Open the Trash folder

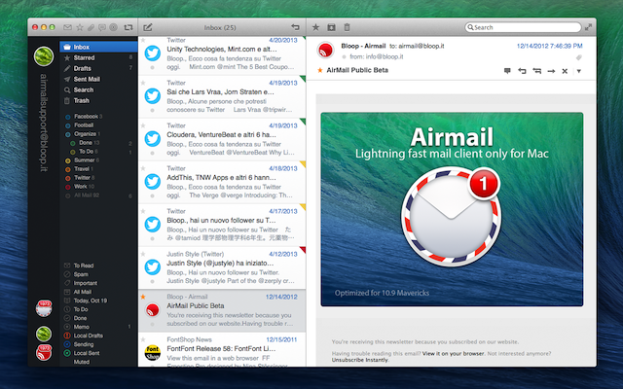tap(98, 100)
